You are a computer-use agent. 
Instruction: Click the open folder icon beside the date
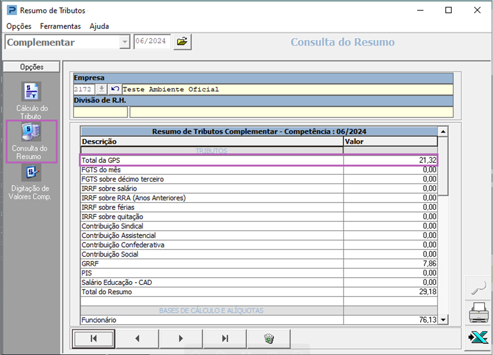(182, 42)
